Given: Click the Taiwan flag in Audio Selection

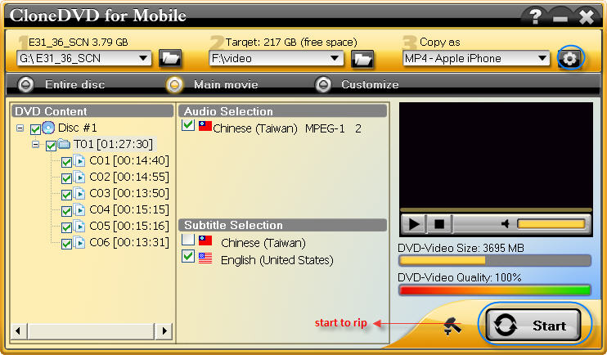Looking at the screenshot, I should click(x=205, y=126).
